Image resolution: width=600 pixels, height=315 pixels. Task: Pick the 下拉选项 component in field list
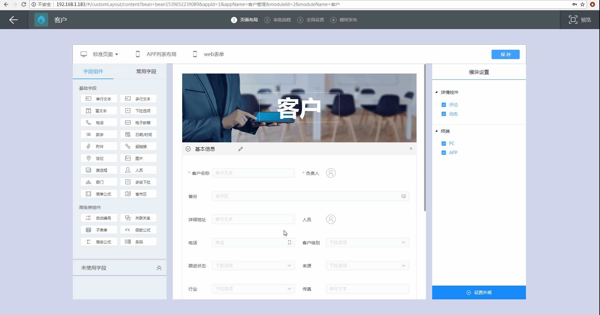[x=138, y=111]
